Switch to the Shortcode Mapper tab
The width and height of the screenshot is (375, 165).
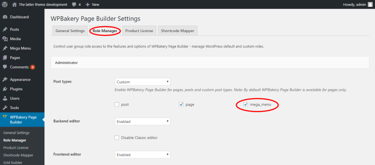[178, 31]
